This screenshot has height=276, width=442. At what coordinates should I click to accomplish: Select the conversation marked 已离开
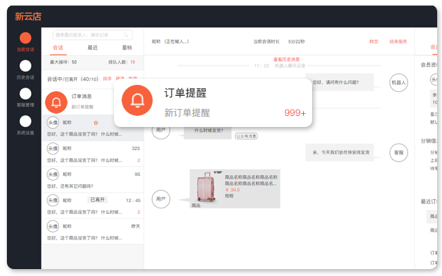(93, 205)
